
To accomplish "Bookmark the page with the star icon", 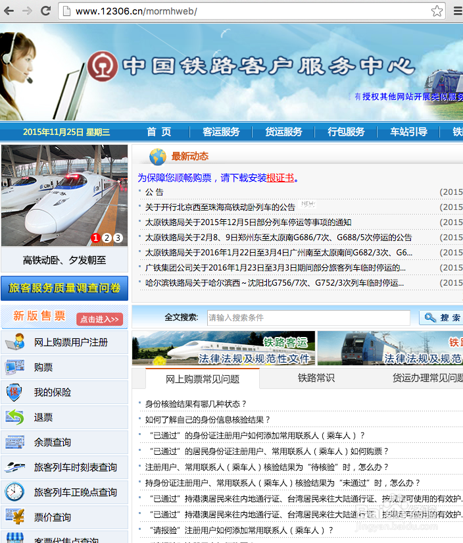I will click(437, 11).
